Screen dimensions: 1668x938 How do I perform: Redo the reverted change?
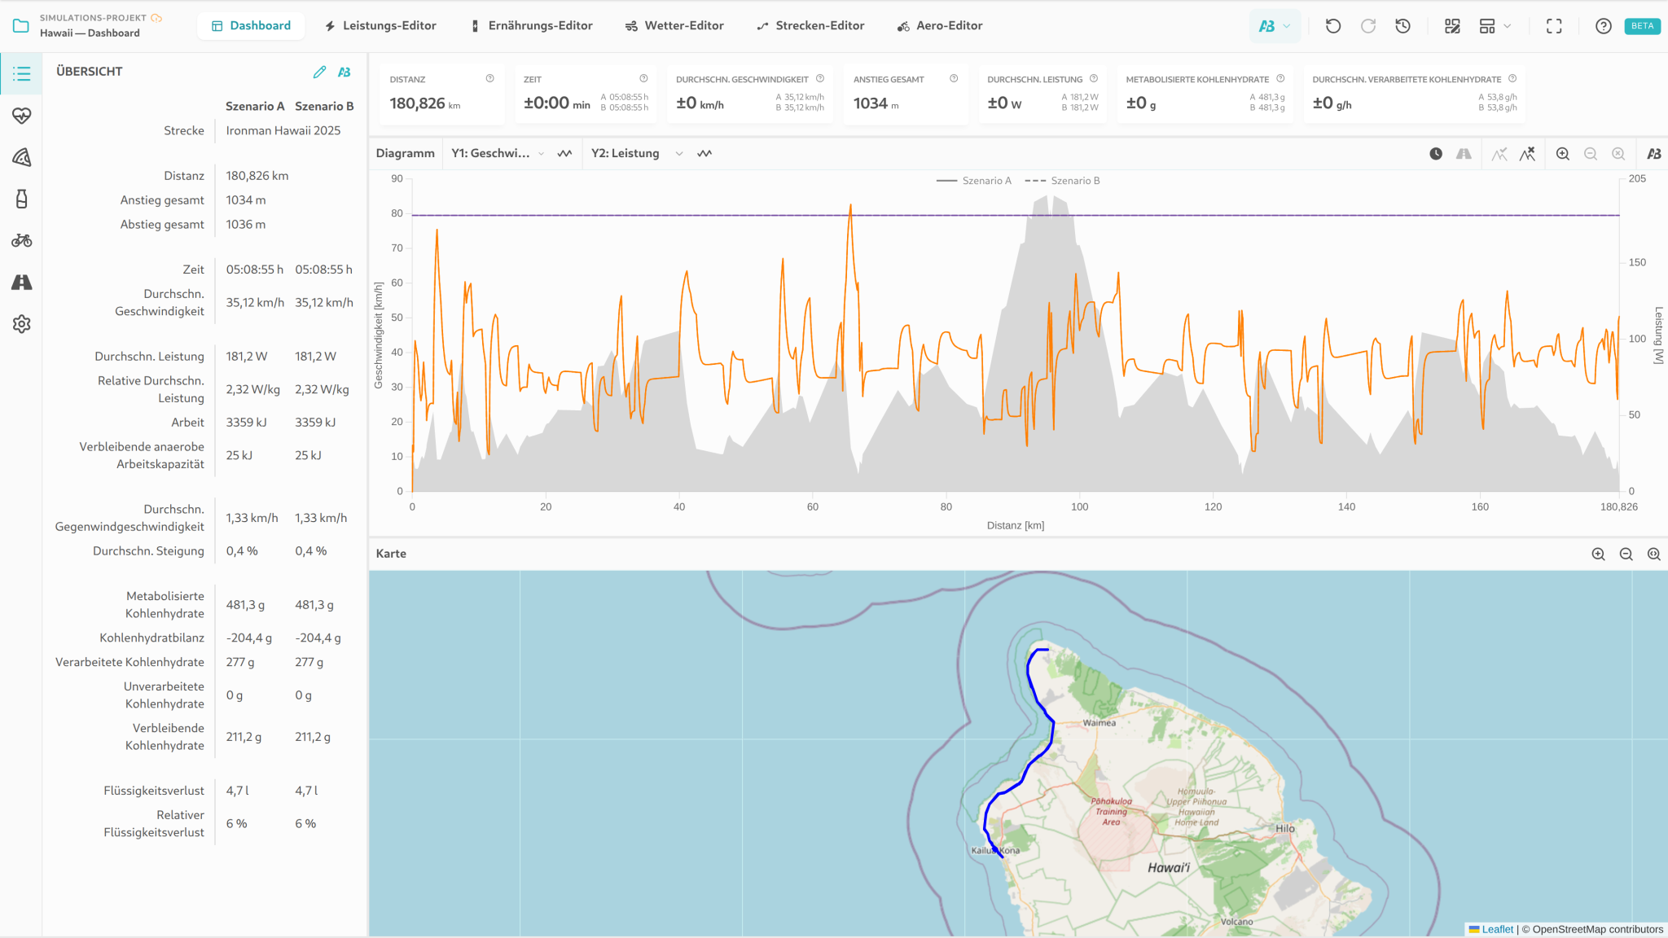1368,26
